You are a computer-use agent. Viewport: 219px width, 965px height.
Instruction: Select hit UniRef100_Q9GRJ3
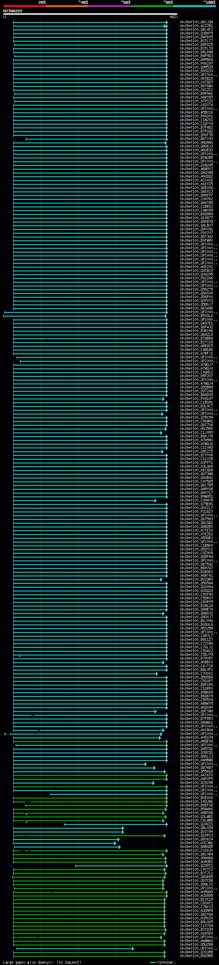(196, 146)
